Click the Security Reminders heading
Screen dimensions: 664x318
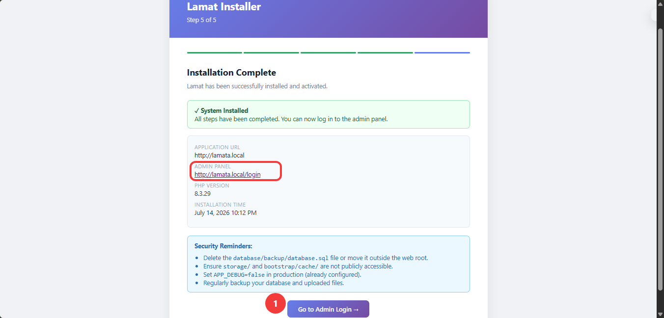[223, 246]
